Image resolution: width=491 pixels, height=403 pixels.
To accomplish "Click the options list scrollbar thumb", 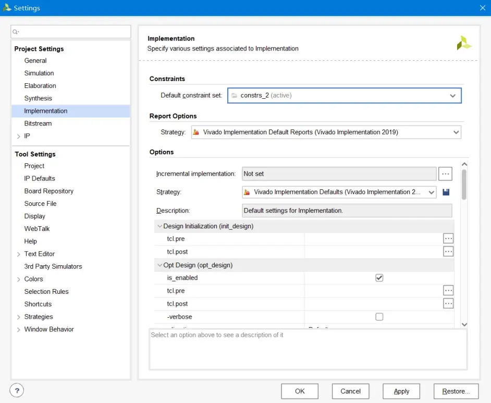I will 464,184.
